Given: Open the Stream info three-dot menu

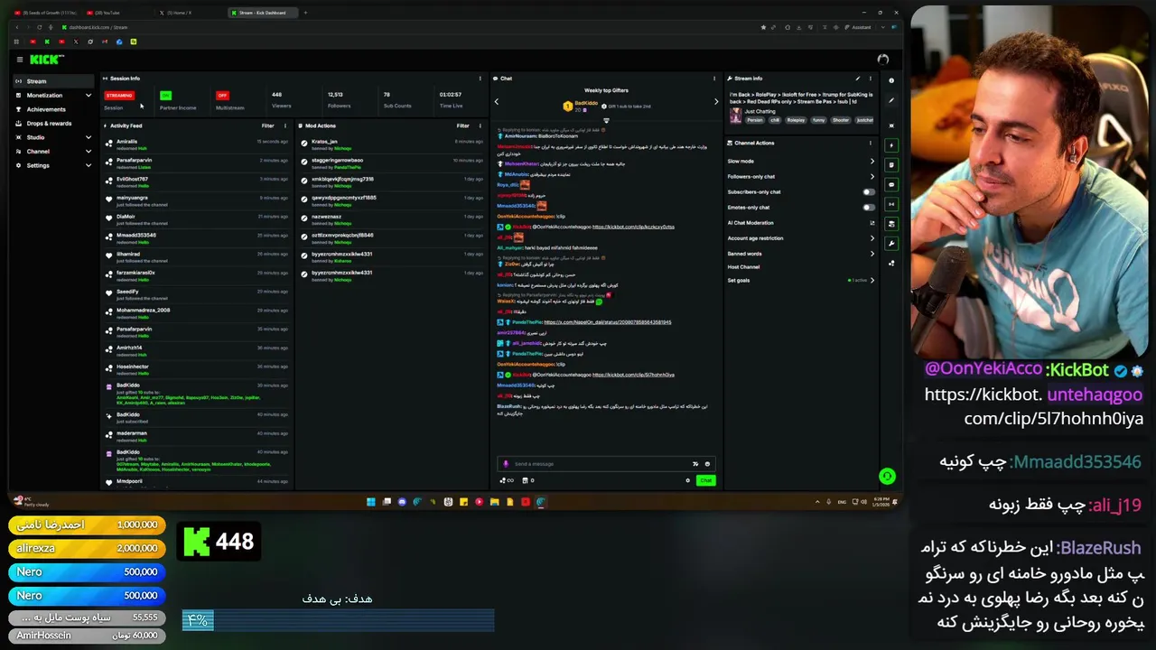Looking at the screenshot, I should coord(871,79).
